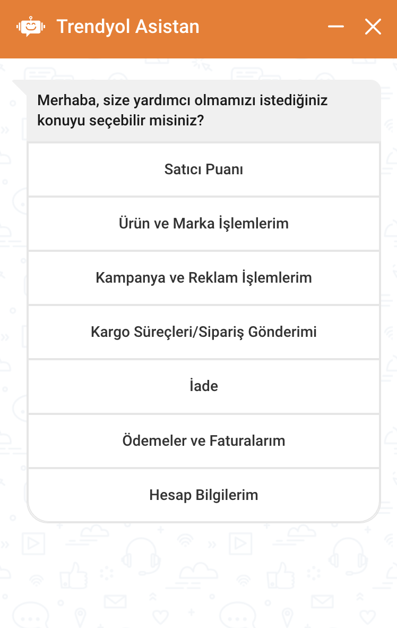This screenshot has height=628, width=397.
Task: Open the Hesap Bilgilerim topic
Action: [x=204, y=495]
